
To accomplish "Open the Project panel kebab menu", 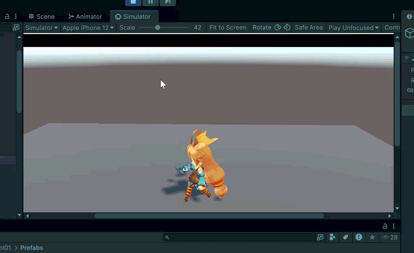I will tap(394, 226).
